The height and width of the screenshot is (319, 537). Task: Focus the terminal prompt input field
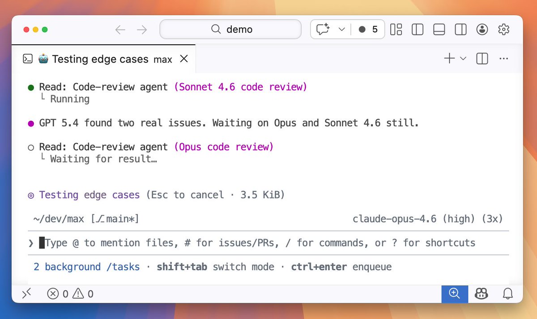tap(268, 243)
